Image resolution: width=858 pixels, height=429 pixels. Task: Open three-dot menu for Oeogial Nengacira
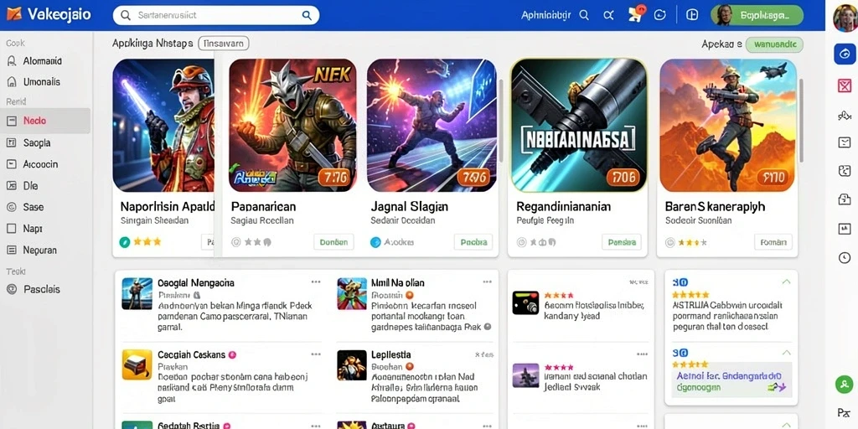coord(316,282)
